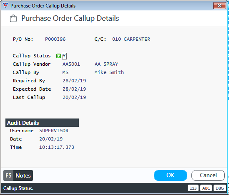Select the Expected Date value 28/02/19
Image resolution: width=229 pixels, height=195 pixels.
[x=74, y=89]
